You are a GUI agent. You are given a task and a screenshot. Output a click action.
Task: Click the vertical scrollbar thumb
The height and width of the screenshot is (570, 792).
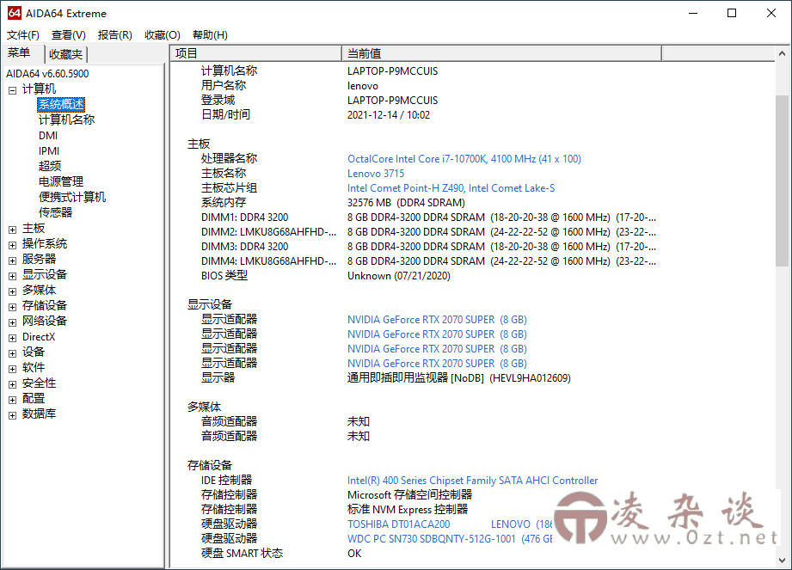point(782,181)
